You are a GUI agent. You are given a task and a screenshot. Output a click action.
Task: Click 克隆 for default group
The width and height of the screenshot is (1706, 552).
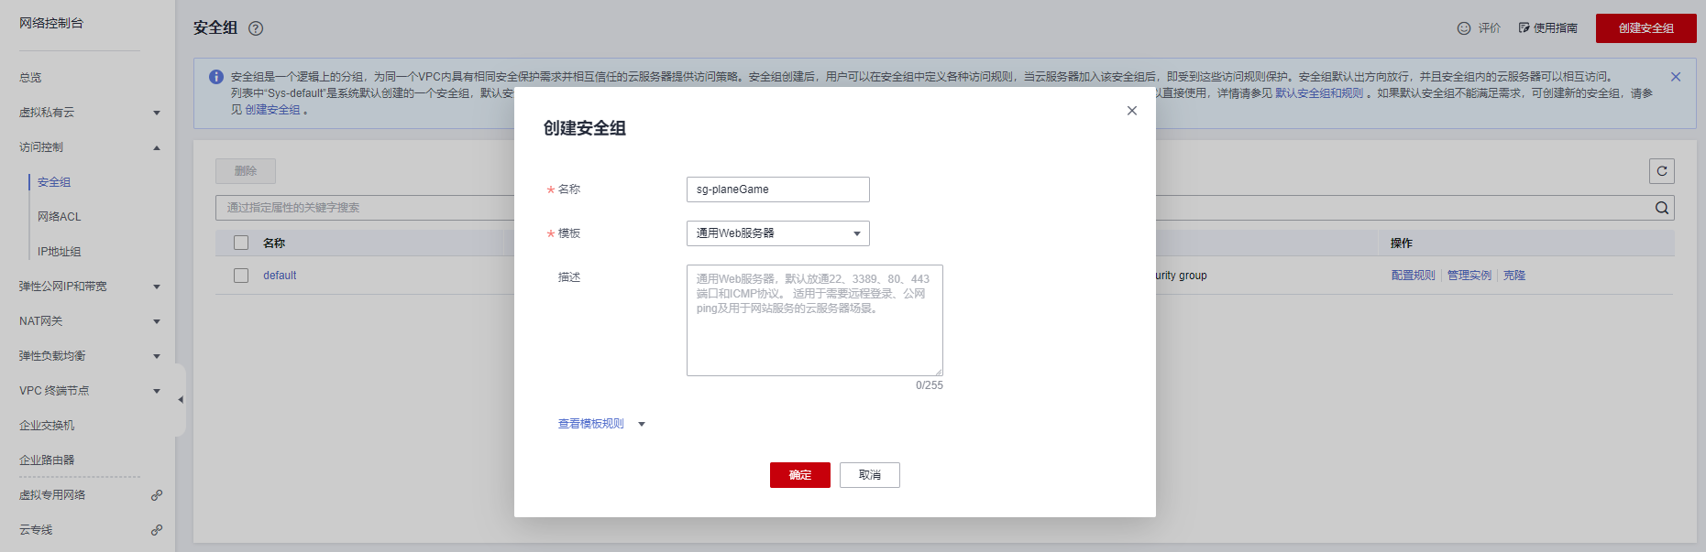[1514, 276]
